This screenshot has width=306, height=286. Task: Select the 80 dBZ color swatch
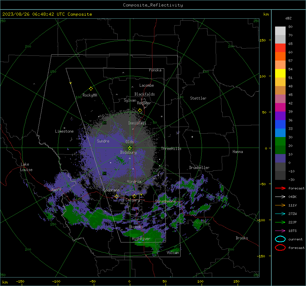(280, 31)
